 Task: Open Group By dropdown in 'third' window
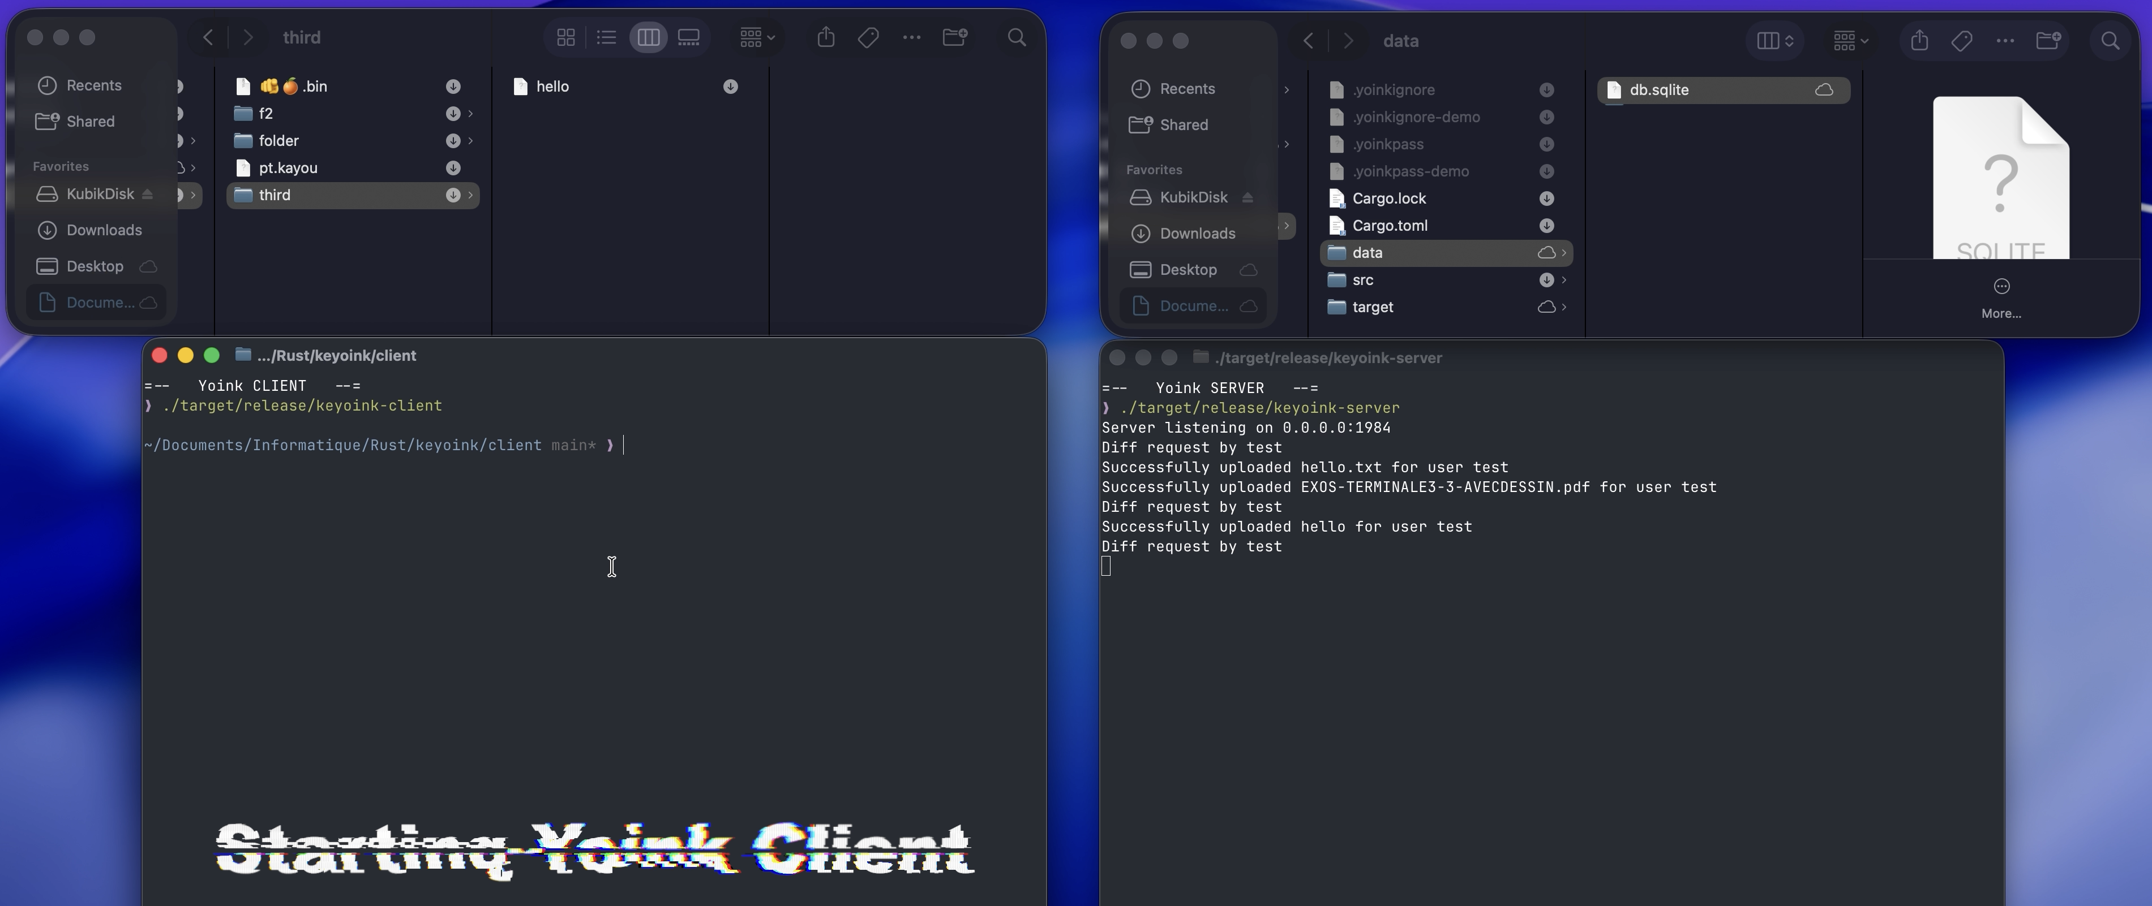[757, 37]
